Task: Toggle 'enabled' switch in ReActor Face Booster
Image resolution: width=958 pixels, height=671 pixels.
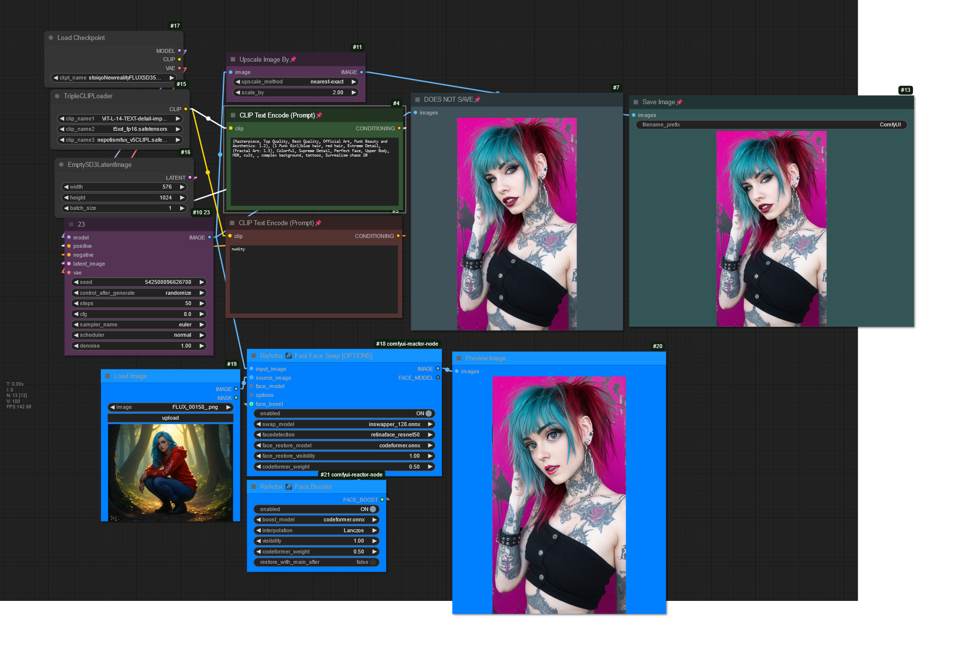Action: point(373,509)
